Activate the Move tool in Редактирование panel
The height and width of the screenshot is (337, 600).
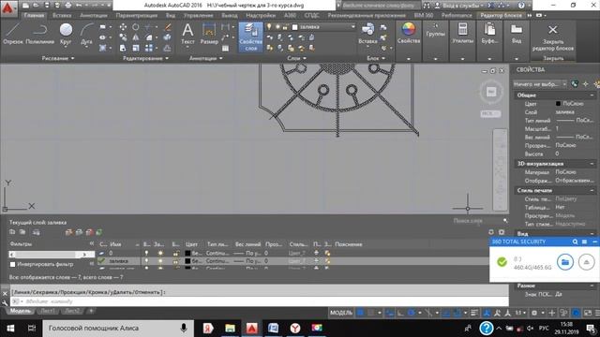click(123, 27)
